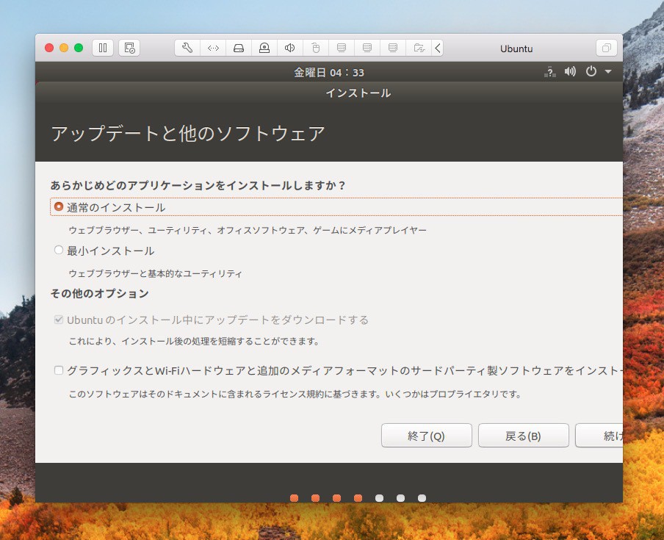The image size is (664, 540).
Task: Open the Ubuntu volume indicator menu
Action: point(570,72)
